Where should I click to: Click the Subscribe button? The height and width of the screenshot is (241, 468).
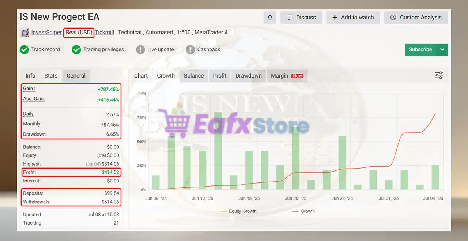tap(420, 49)
